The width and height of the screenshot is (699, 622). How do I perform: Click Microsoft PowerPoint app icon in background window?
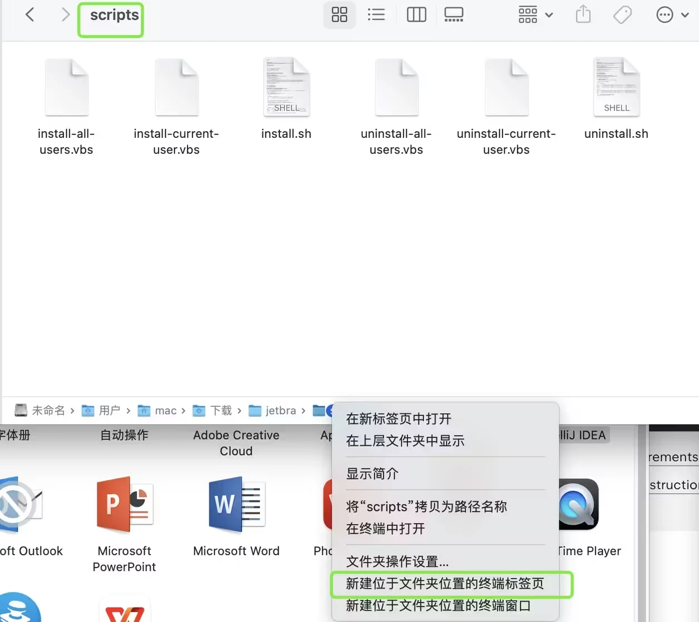[125, 504]
